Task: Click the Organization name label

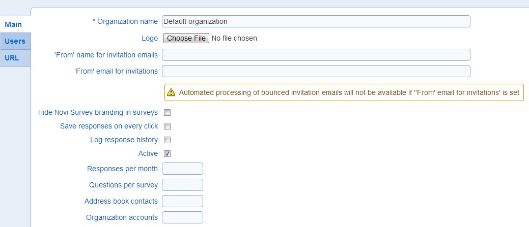Action: 125,21
